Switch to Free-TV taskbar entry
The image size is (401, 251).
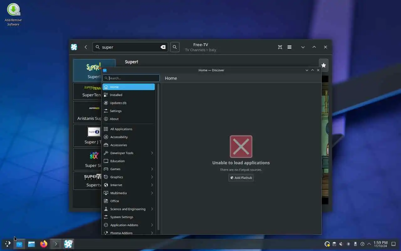coord(68,244)
